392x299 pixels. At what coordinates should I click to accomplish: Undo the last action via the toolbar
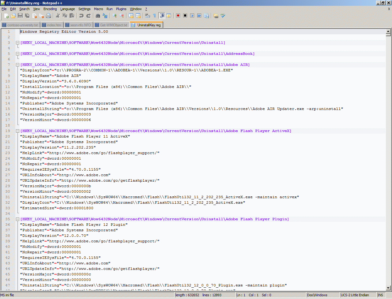pyautogui.click(x=81, y=16)
